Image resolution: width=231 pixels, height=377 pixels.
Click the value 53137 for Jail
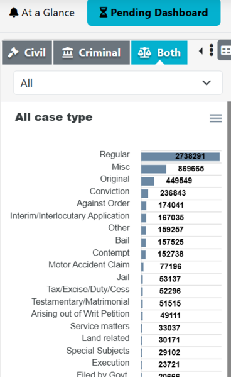coord(170,279)
